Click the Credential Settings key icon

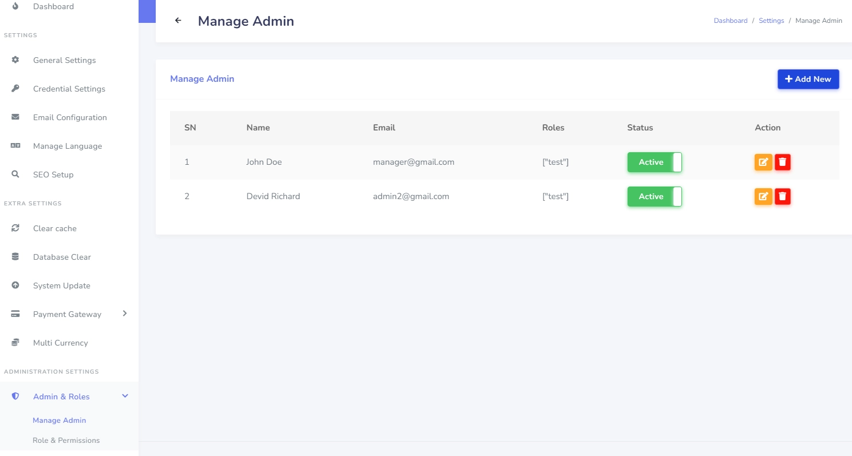coord(15,89)
